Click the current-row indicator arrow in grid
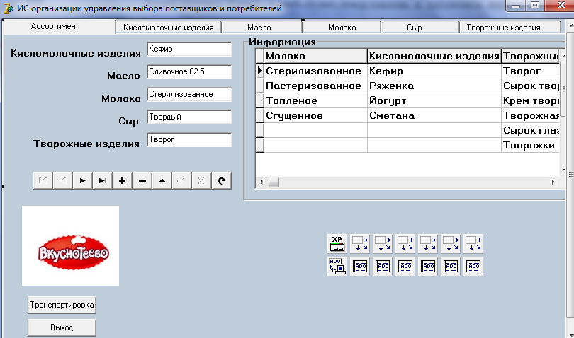 point(259,71)
